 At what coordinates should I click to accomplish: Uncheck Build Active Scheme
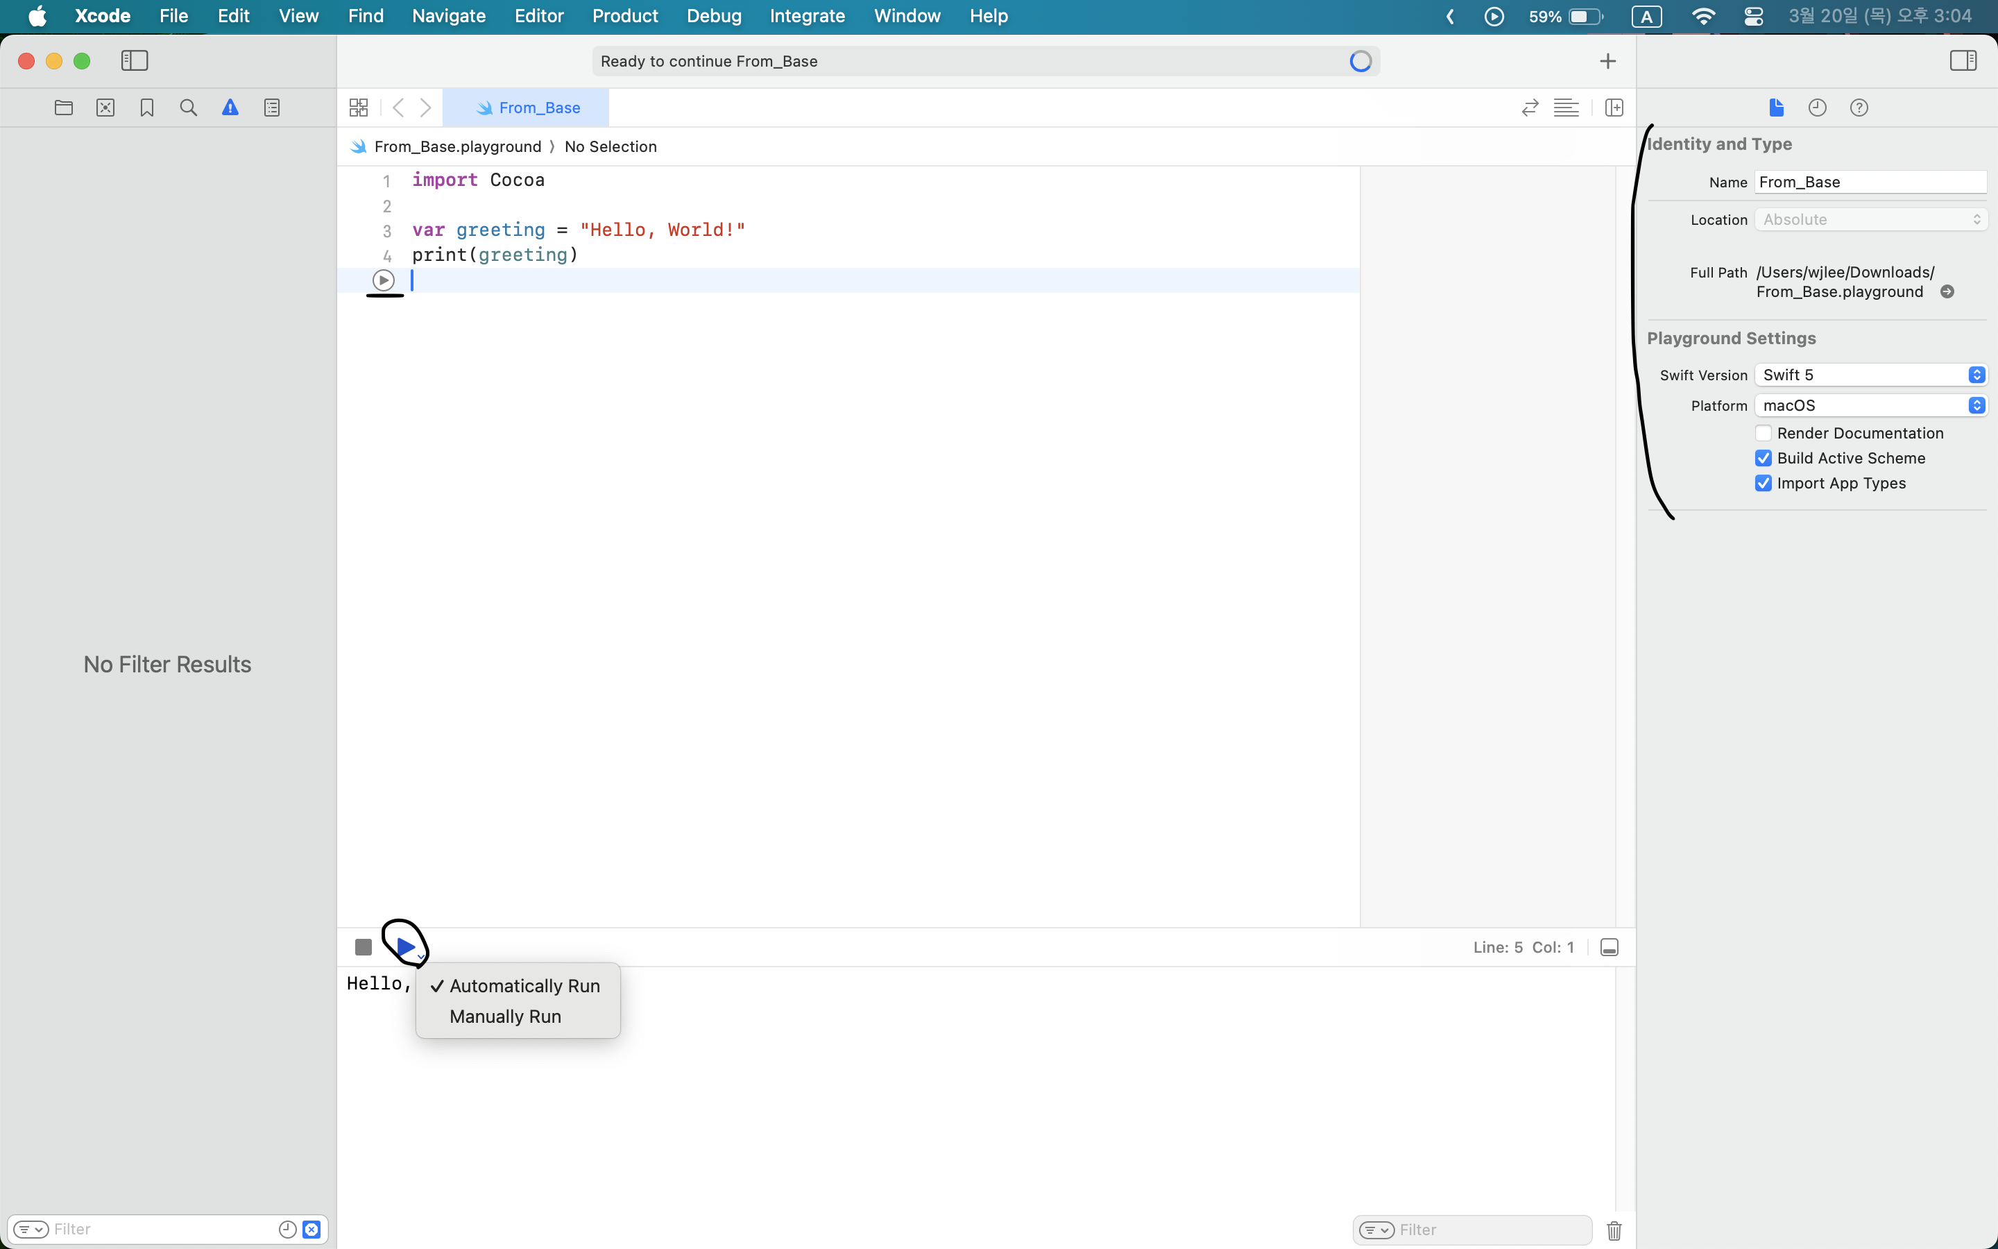[1763, 459]
